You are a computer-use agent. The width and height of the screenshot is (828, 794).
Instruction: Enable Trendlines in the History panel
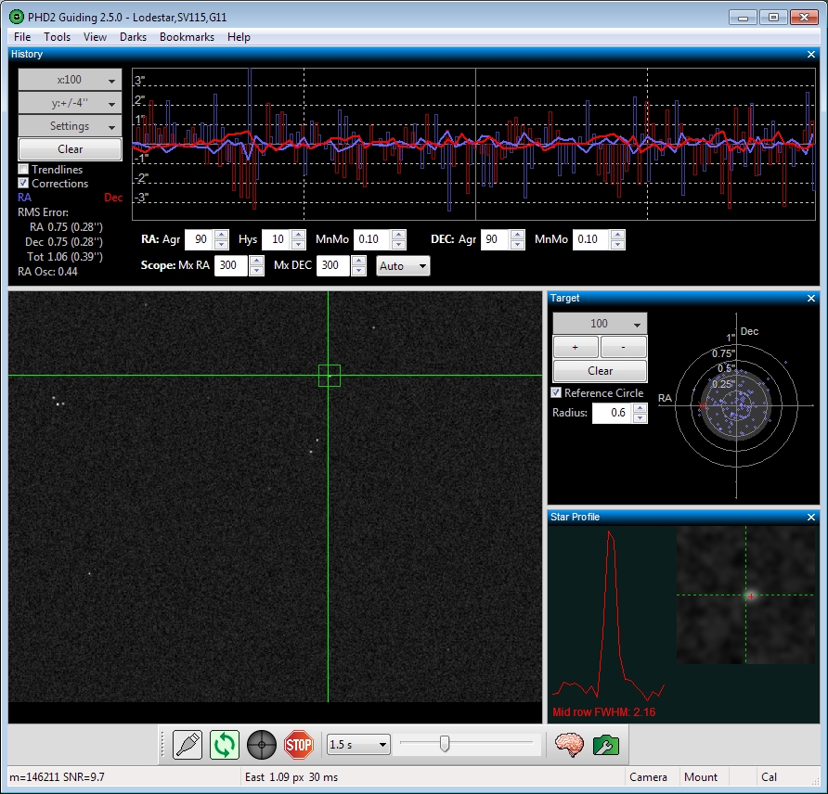tap(24, 170)
